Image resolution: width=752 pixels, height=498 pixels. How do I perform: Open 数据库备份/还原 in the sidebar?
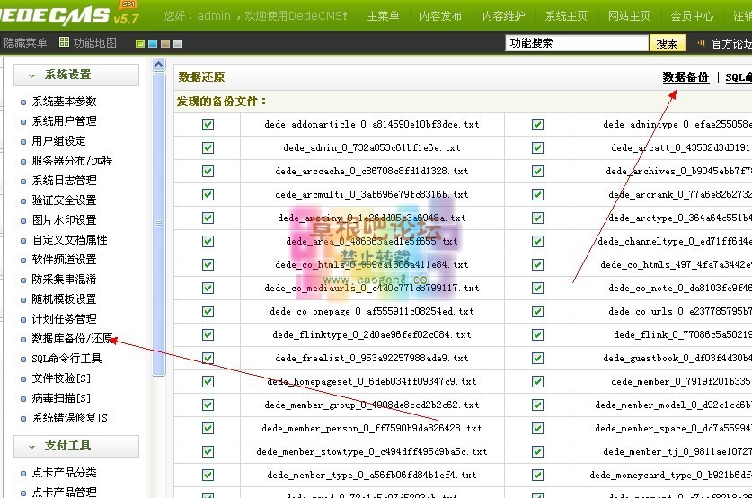pyautogui.click(x=72, y=339)
